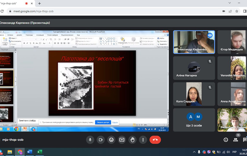
Task: Toggle the microphone mute button
Action: pyautogui.click(x=90, y=140)
